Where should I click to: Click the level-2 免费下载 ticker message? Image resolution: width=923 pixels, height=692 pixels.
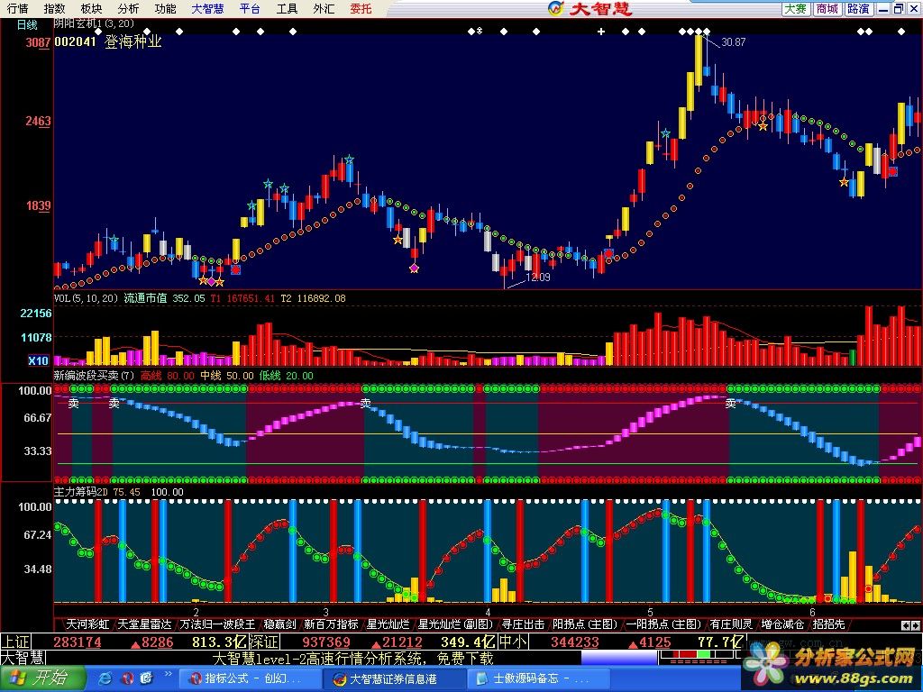[x=352, y=658]
